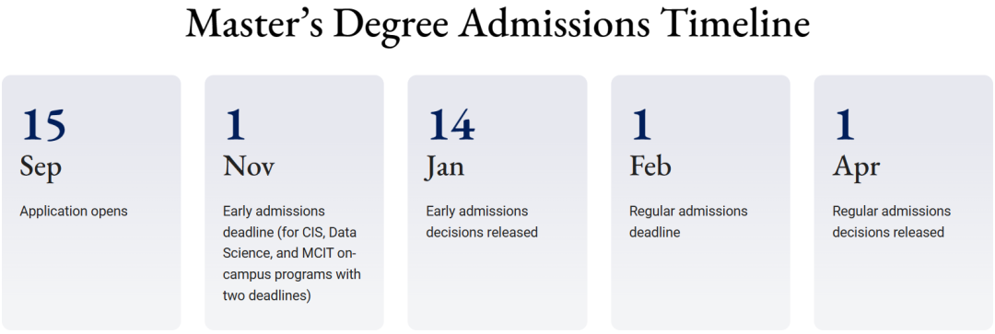Select the 15 Sep timeline card
The height and width of the screenshot is (334, 995).
[91, 202]
